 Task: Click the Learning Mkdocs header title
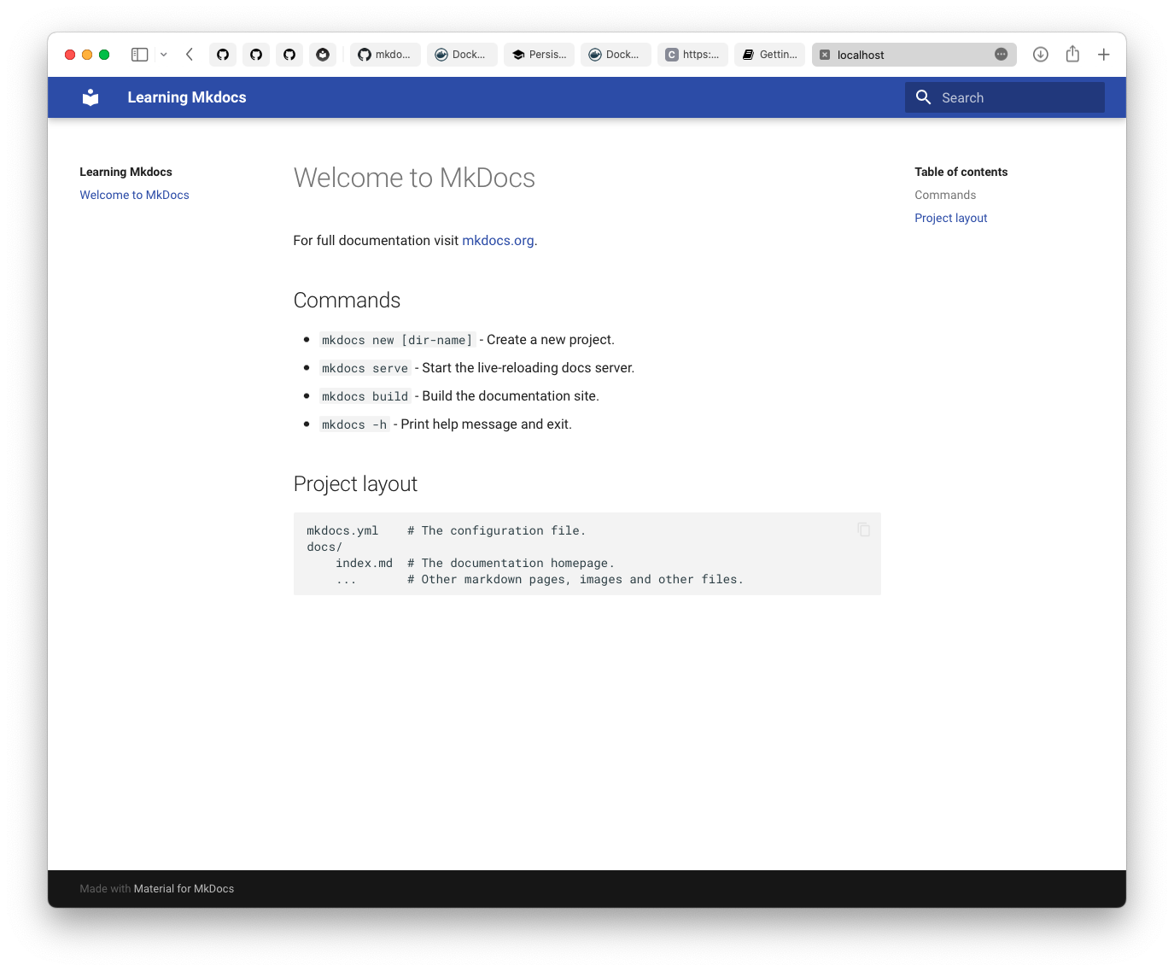187,97
